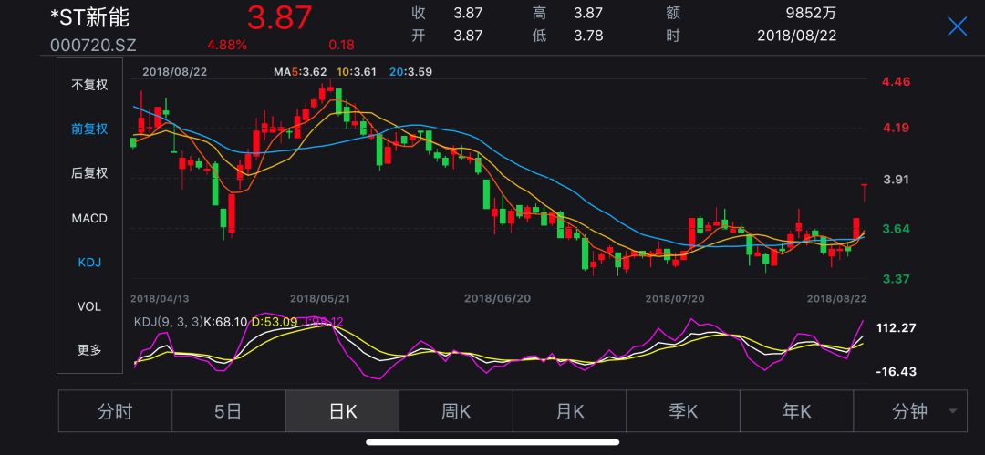The image size is (985, 455).
Task: Expand the 分钟 minute interval dropdown
Action: (x=909, y=412)
